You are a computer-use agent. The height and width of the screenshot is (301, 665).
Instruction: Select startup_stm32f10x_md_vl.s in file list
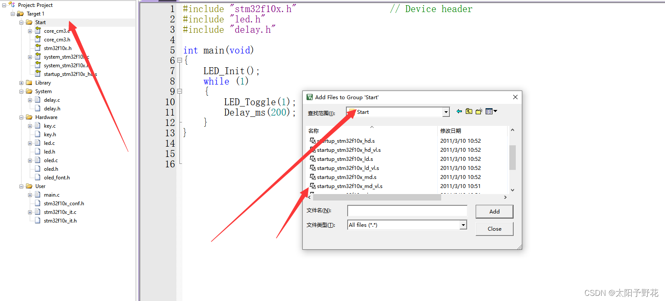click(350, 186)
